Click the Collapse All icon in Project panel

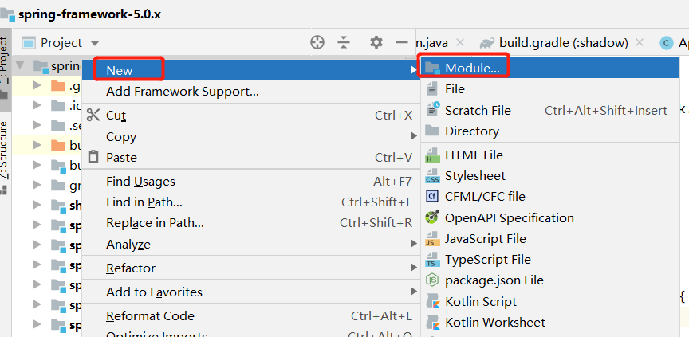pyautogui.click(x=344, y=42)
